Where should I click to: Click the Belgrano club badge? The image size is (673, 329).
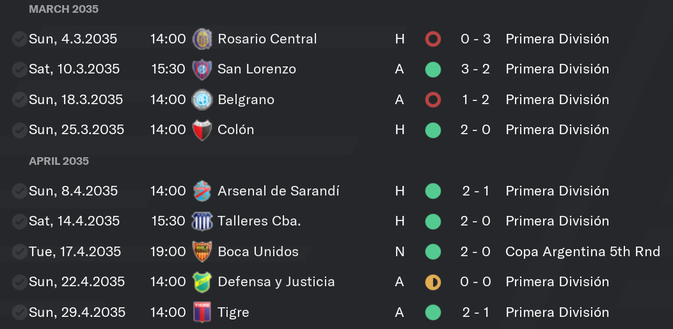click(x=202, y=100)
